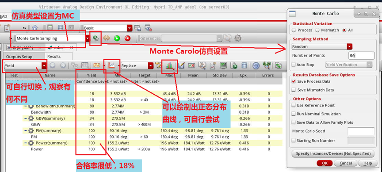
Task: Start the simulation with the green run button
Action: (x=117, y=38)
